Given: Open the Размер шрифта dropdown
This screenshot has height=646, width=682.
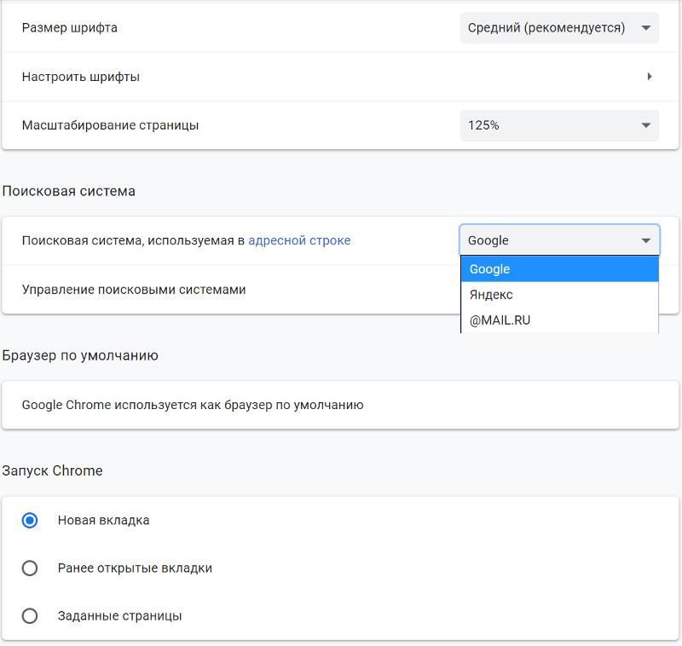Looking at the screenshot, I should click(559, 28).
